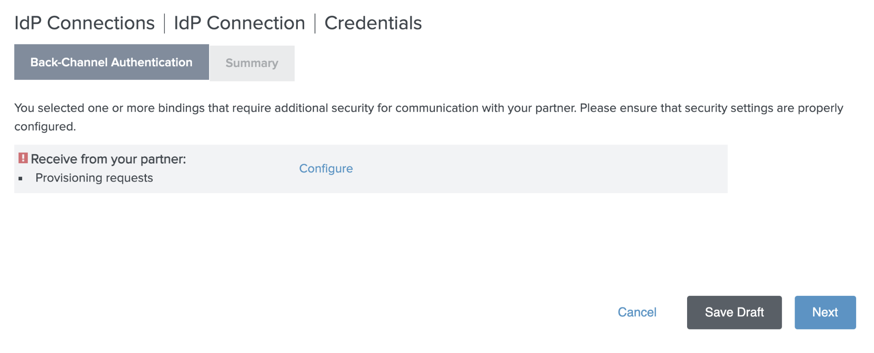Open the Configure link
Image resolution: width=874 pixels, height=353 pixels.
326,168
